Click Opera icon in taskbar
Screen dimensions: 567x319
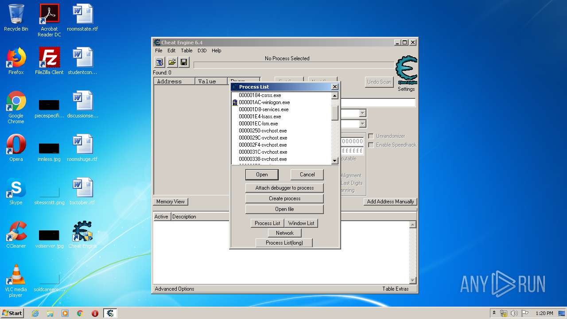[x=95, y=313]
